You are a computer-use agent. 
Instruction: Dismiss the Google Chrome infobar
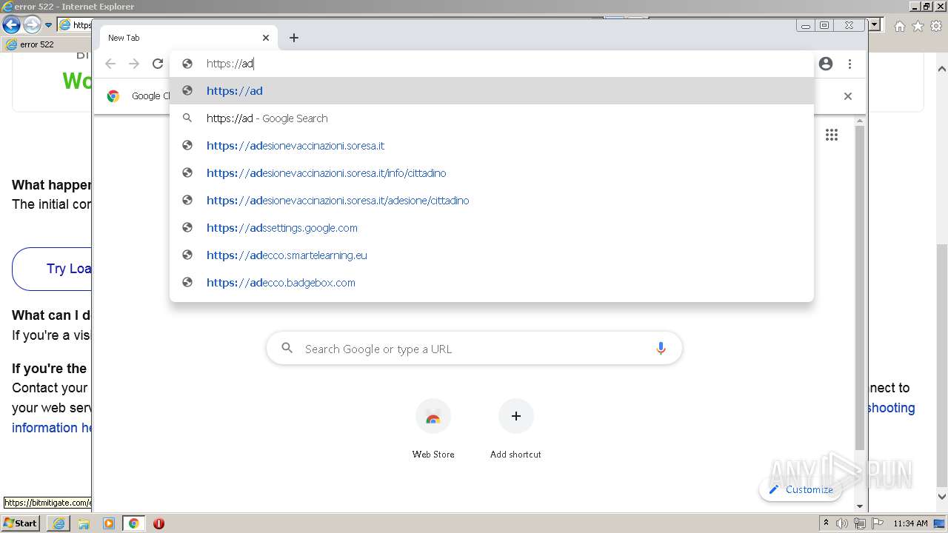tap(848, 96)
